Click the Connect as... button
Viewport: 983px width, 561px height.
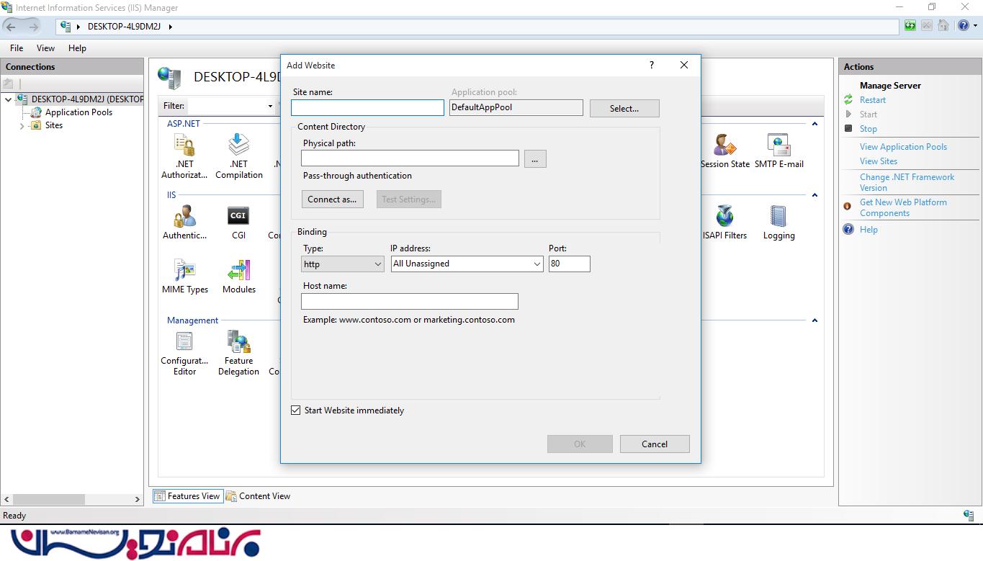pos(332,199)
